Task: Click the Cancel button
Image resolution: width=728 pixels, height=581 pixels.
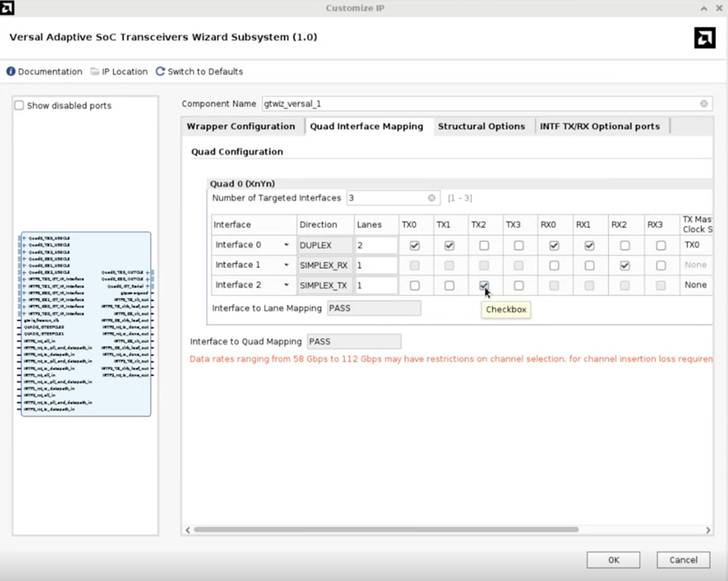Action: (683, 559)
